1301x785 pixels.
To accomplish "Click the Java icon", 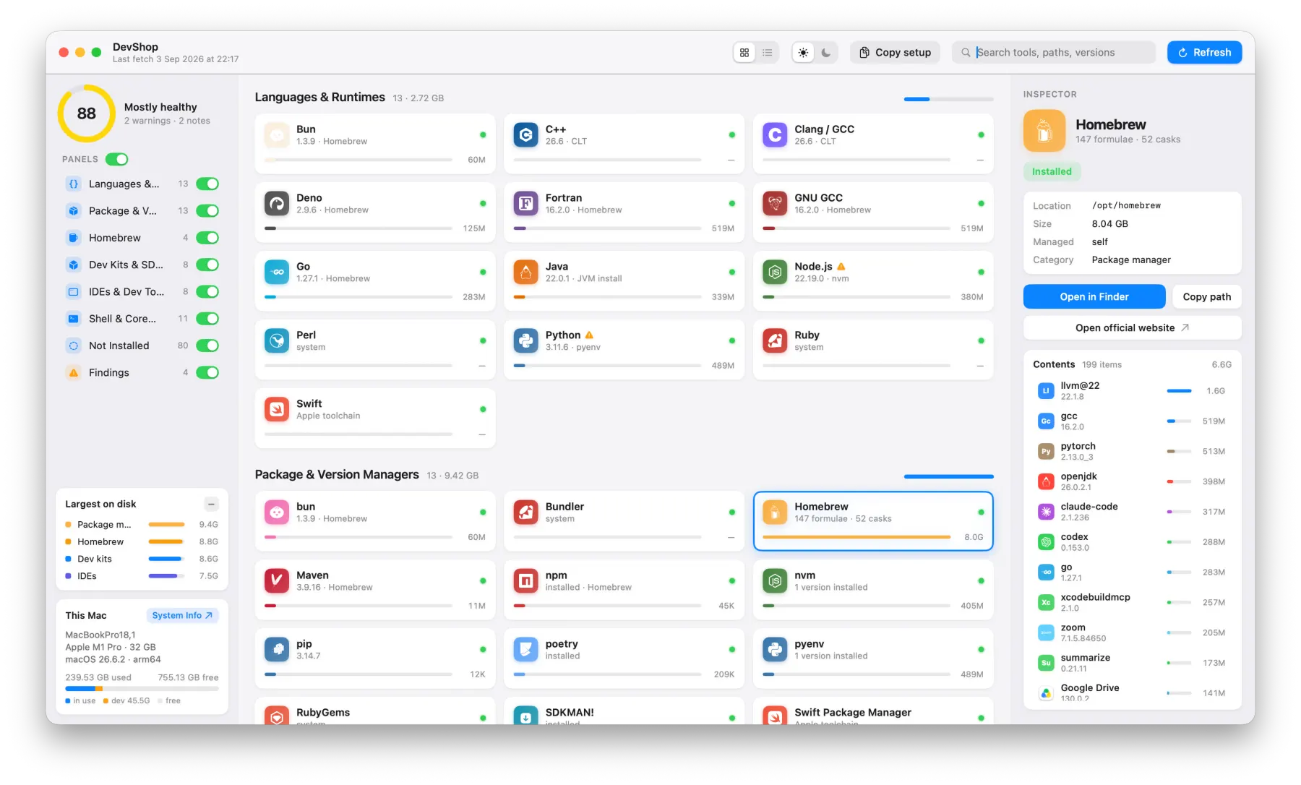I will (526, 273).
